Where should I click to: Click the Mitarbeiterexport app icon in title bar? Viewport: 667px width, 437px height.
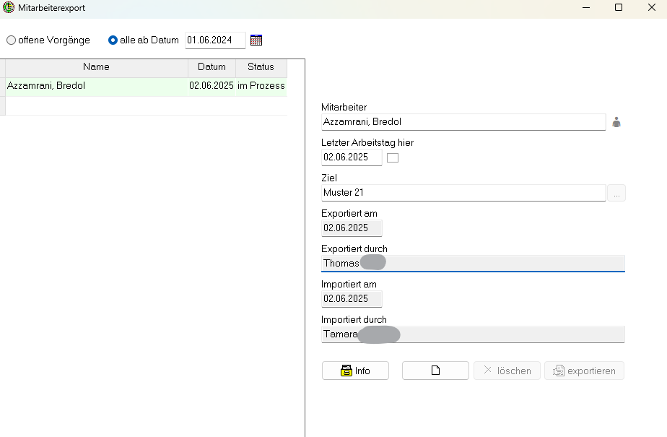[x=9, y=7]
